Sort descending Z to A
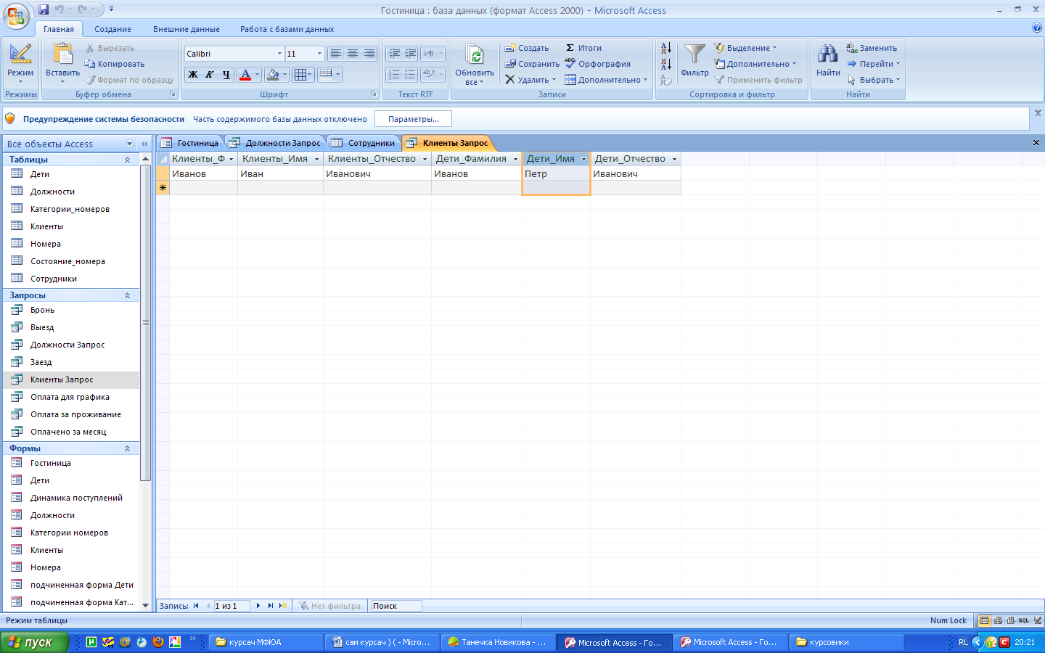Image resolution: width=1045 pixels, height=653 pixels. (666, 64)
